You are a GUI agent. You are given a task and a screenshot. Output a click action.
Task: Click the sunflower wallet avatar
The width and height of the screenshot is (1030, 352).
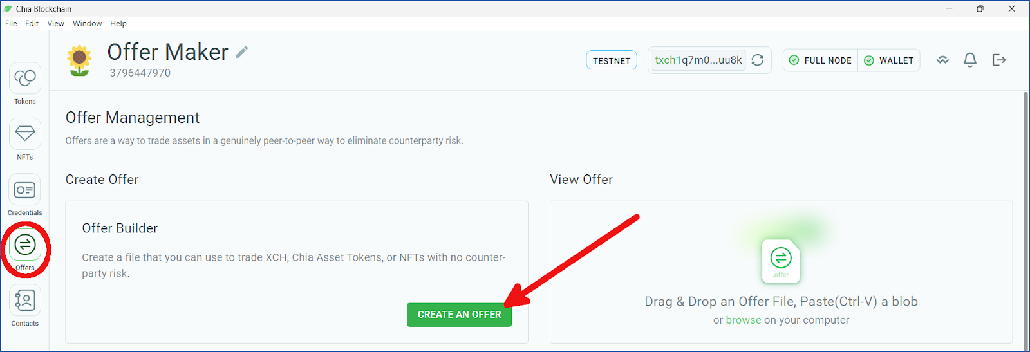[79, 60]
